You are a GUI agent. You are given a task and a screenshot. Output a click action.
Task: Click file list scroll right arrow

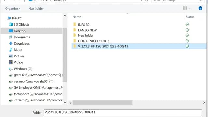pos(204,103)
